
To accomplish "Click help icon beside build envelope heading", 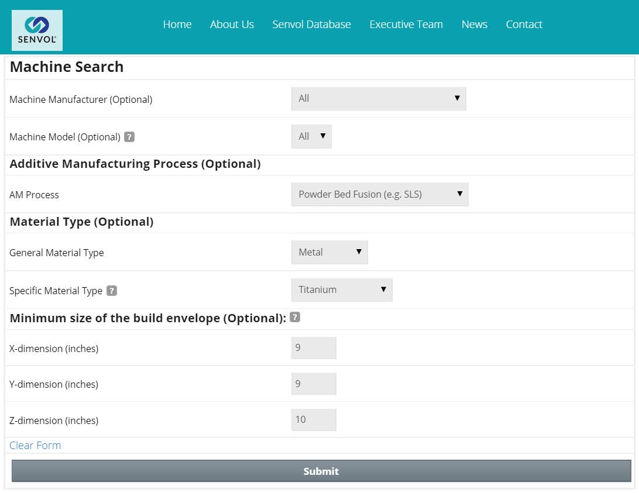I will point(295,317).
